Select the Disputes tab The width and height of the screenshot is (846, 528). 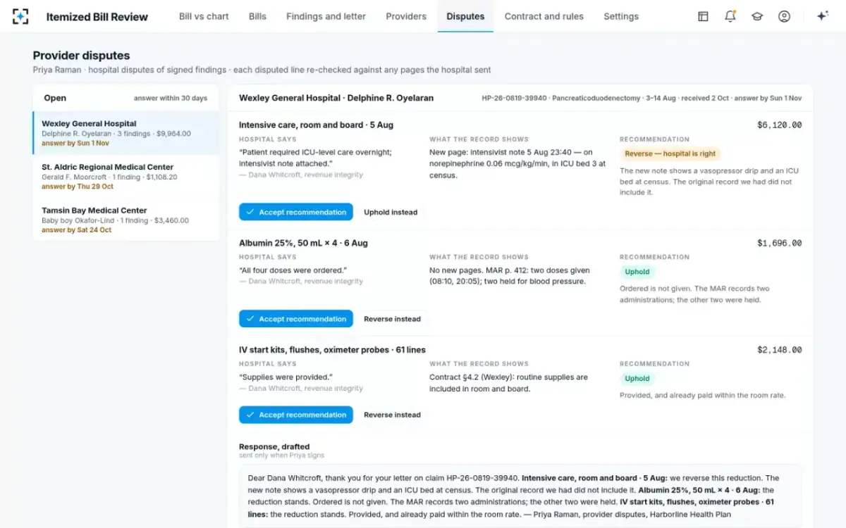[x=465, y=16]
